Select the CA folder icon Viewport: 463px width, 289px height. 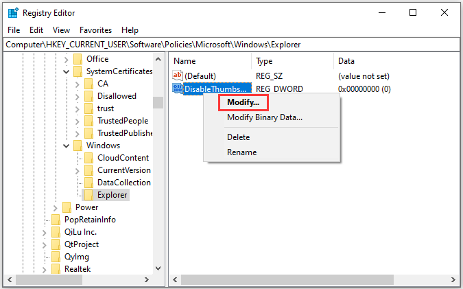89,84
